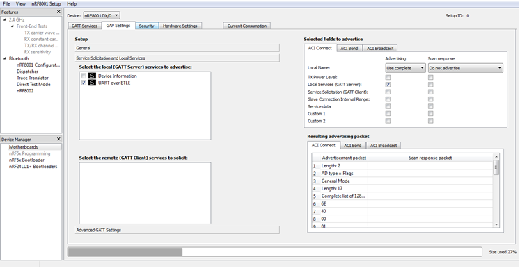520x268 pixels.
Task: Click the Advertisement packet column header
Action: click(344, 158)
